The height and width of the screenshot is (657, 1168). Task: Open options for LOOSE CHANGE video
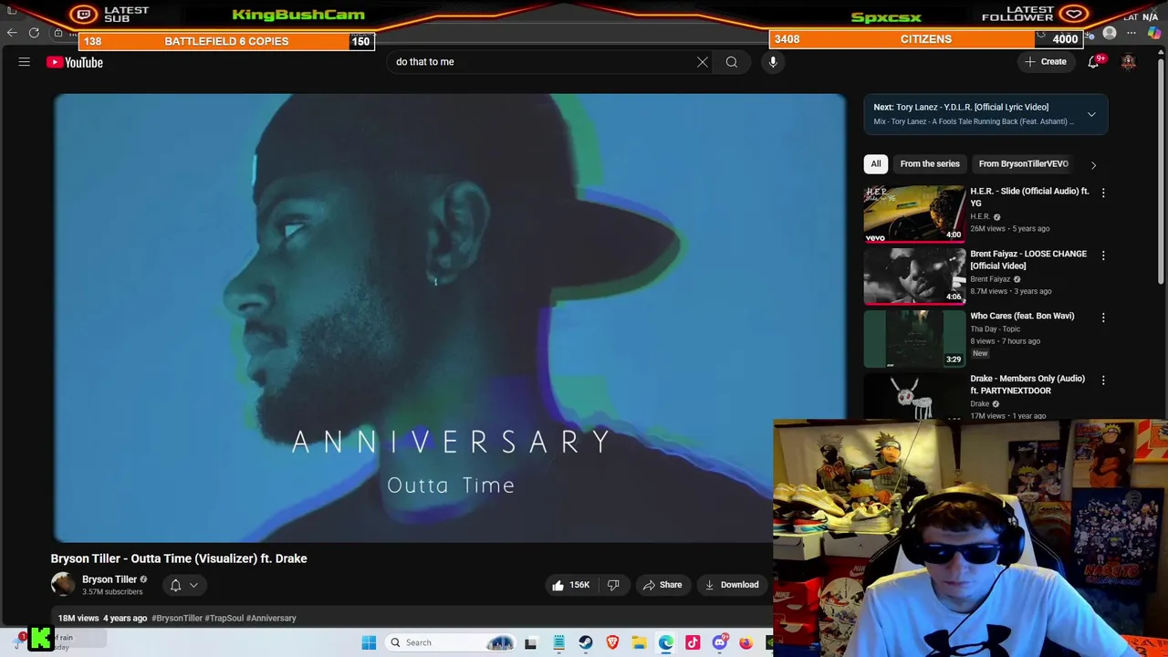point(1103,255)
